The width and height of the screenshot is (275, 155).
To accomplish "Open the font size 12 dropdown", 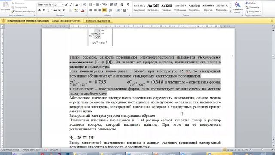I will click(x=63, y=5).
